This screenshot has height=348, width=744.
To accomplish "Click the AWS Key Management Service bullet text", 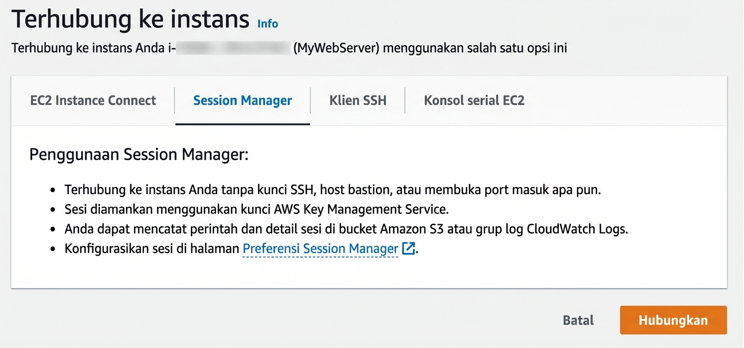I will pyautogui.click(x=256, y=209).
